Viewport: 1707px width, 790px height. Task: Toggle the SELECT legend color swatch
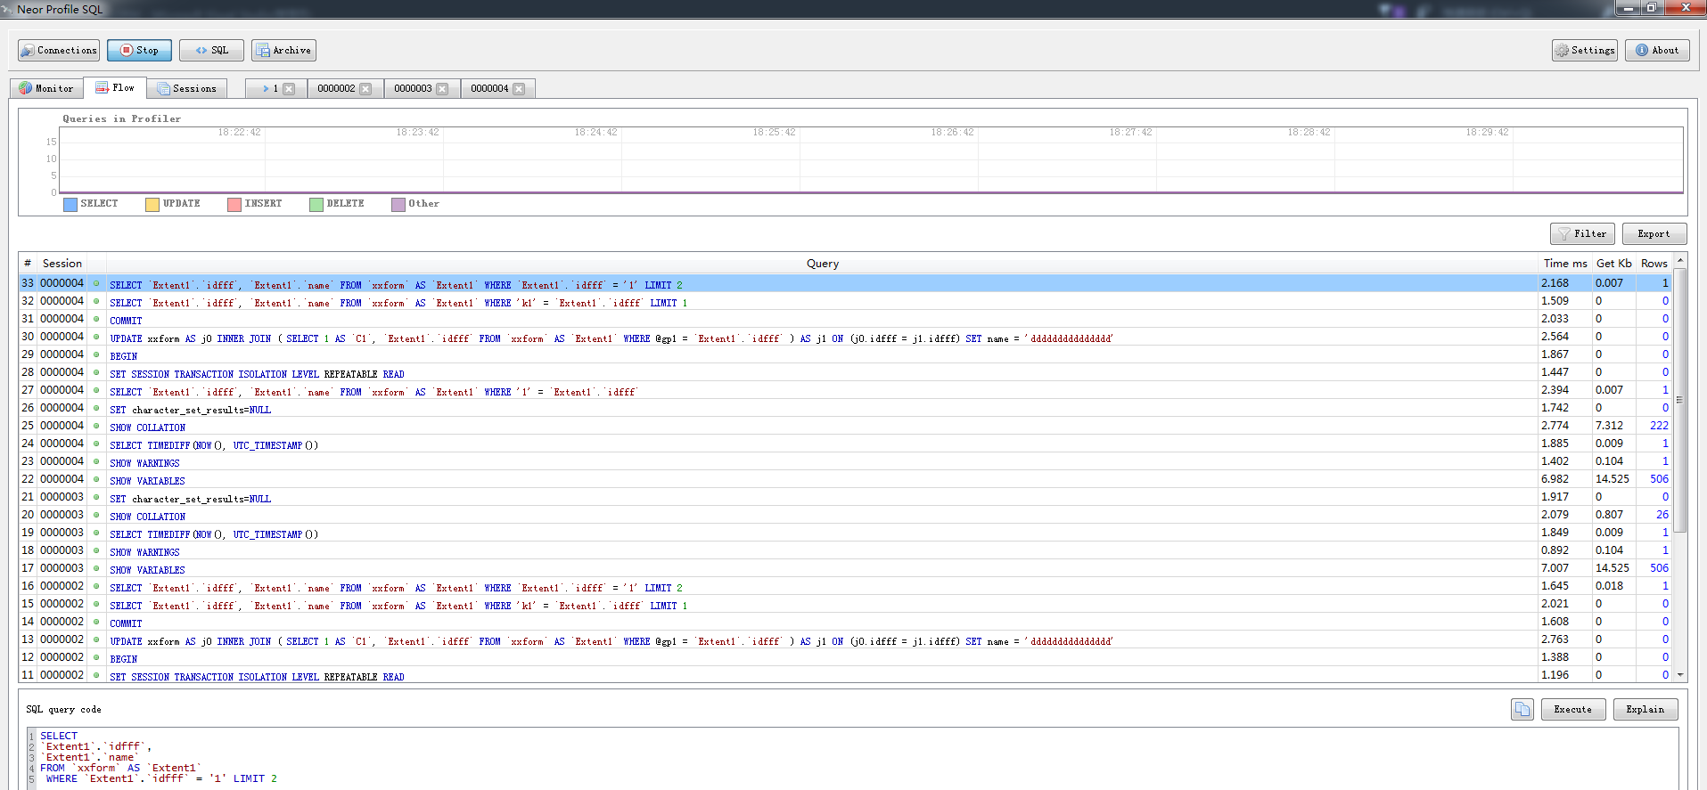70,204
